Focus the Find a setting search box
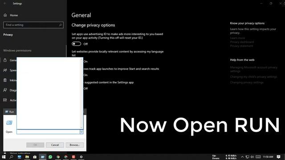The width and height of the screenshot is (285, 160). coord(33,25)
